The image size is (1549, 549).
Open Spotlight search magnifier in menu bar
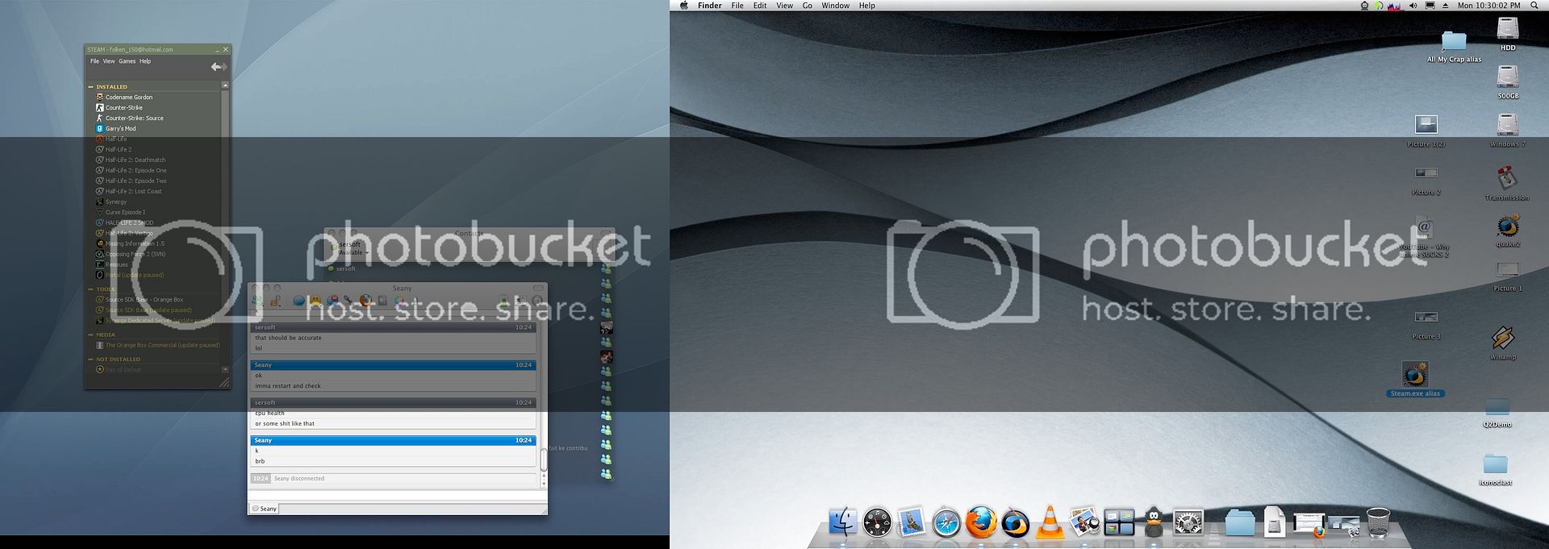pos(1534,6)
